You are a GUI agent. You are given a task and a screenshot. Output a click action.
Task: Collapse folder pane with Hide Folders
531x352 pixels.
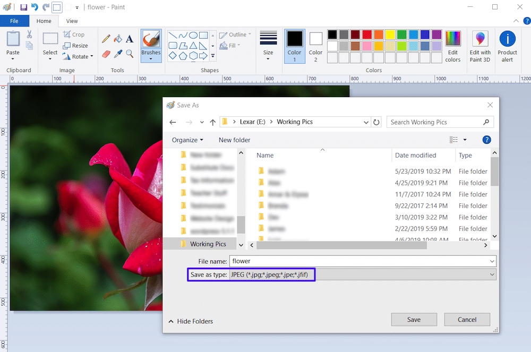(191, 321)
